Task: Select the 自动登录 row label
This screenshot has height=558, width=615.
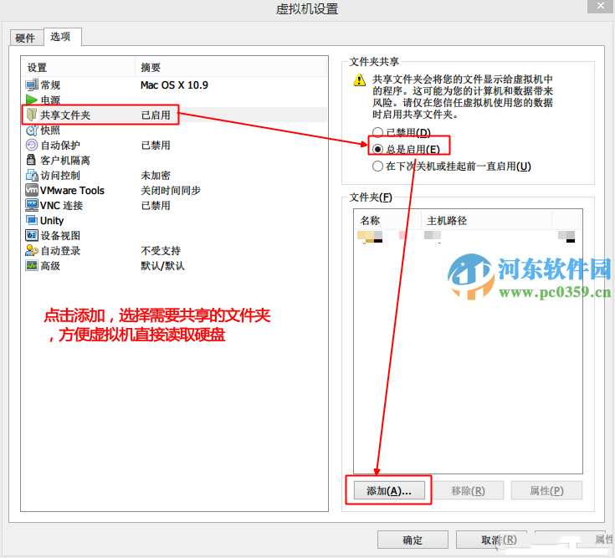Action: click(60, 251)
